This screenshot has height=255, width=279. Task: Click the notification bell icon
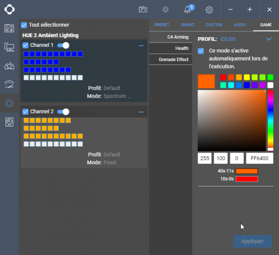coord(188,9)
